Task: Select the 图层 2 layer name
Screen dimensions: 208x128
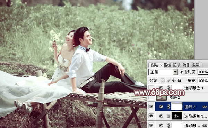Action: point(175,98)
